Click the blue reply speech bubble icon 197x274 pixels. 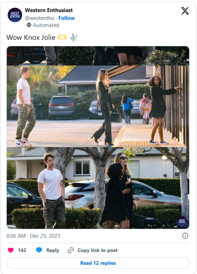pyautogui.click(x=39, y=250)
